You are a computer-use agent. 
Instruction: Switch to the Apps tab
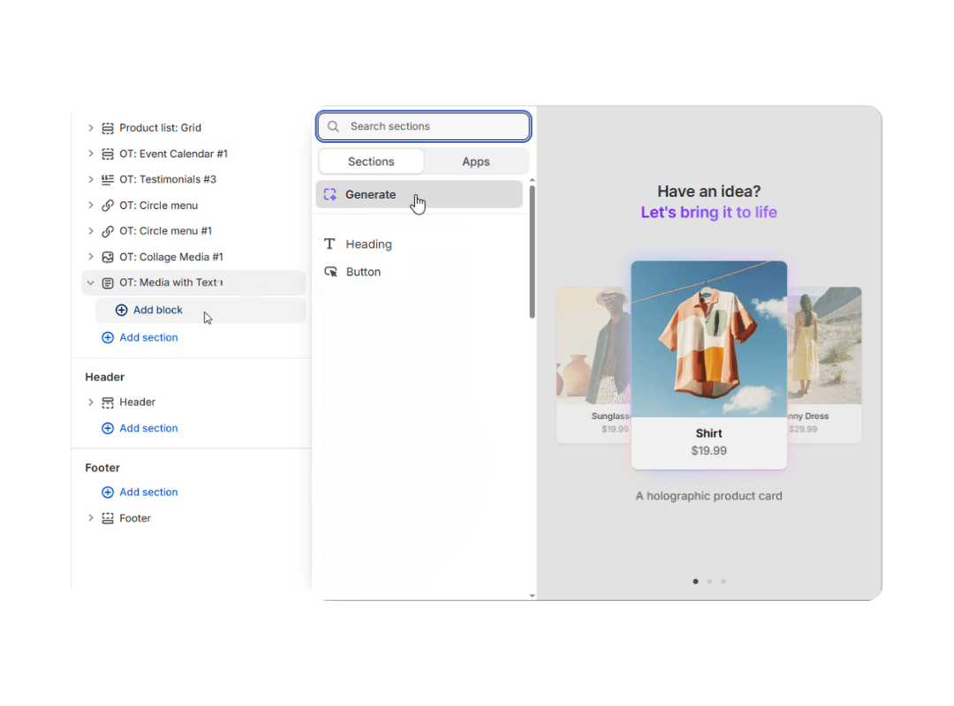pyautogui.click(x=476, y=161)
